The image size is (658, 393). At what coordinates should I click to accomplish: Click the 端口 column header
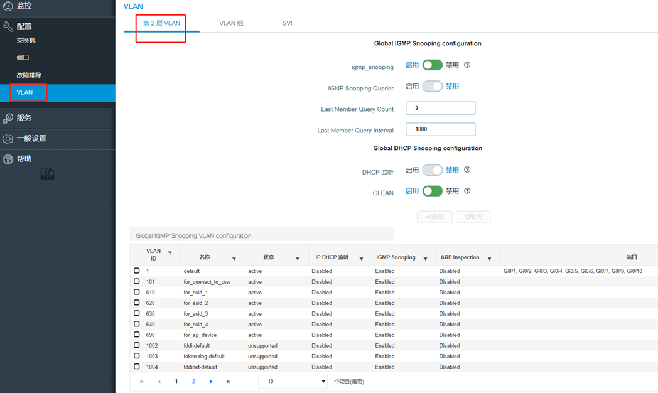[632, 257]
